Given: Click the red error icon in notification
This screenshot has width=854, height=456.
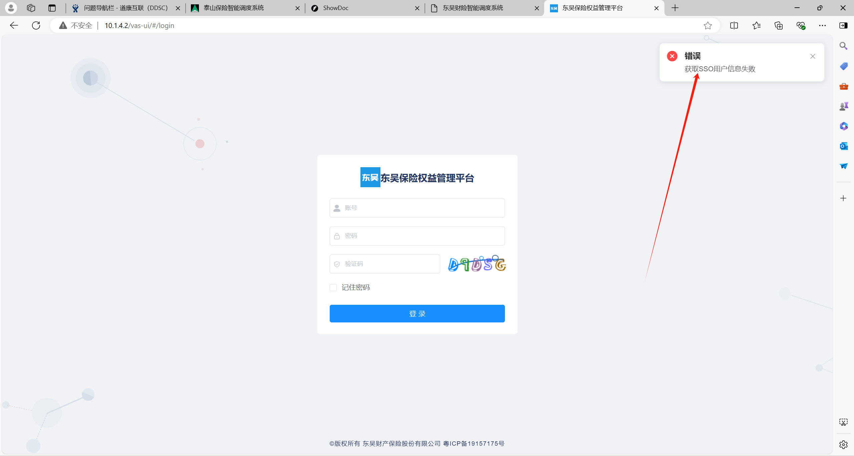Looking at the screenshot, I should (x=672, y=56).
